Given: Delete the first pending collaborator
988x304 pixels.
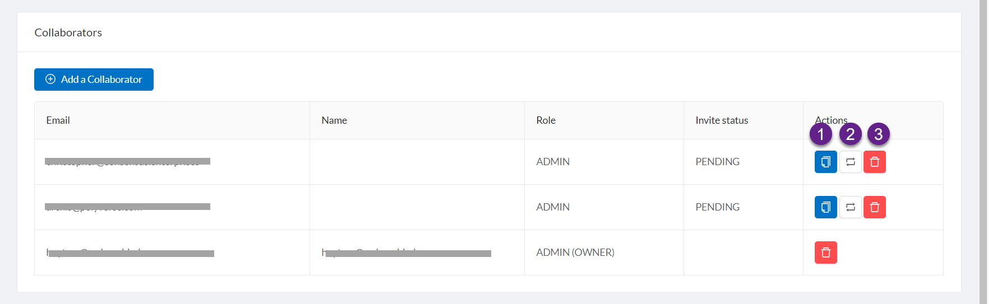Looking at the screenshot, I should pos(874,162).
